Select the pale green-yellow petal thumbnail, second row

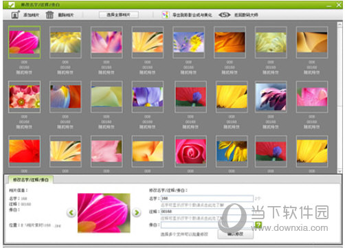(x=107, y=97)
